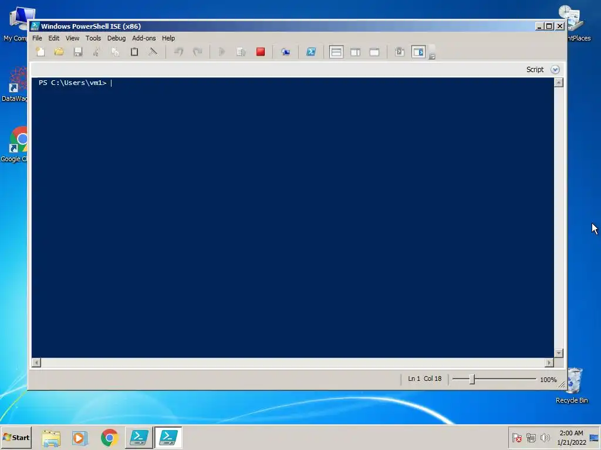The height and width of the screenshot is (450, 601).
Task: Run script with the play icon
Action: point(222,52)
